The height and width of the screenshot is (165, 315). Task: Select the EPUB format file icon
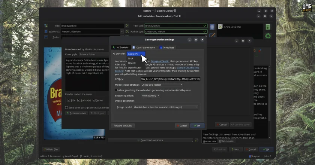[x=220, y=27]
